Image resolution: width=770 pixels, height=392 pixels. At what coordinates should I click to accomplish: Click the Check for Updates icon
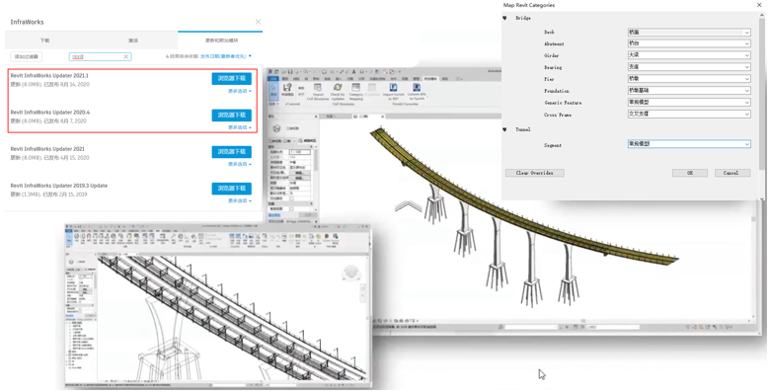[338, 91]
